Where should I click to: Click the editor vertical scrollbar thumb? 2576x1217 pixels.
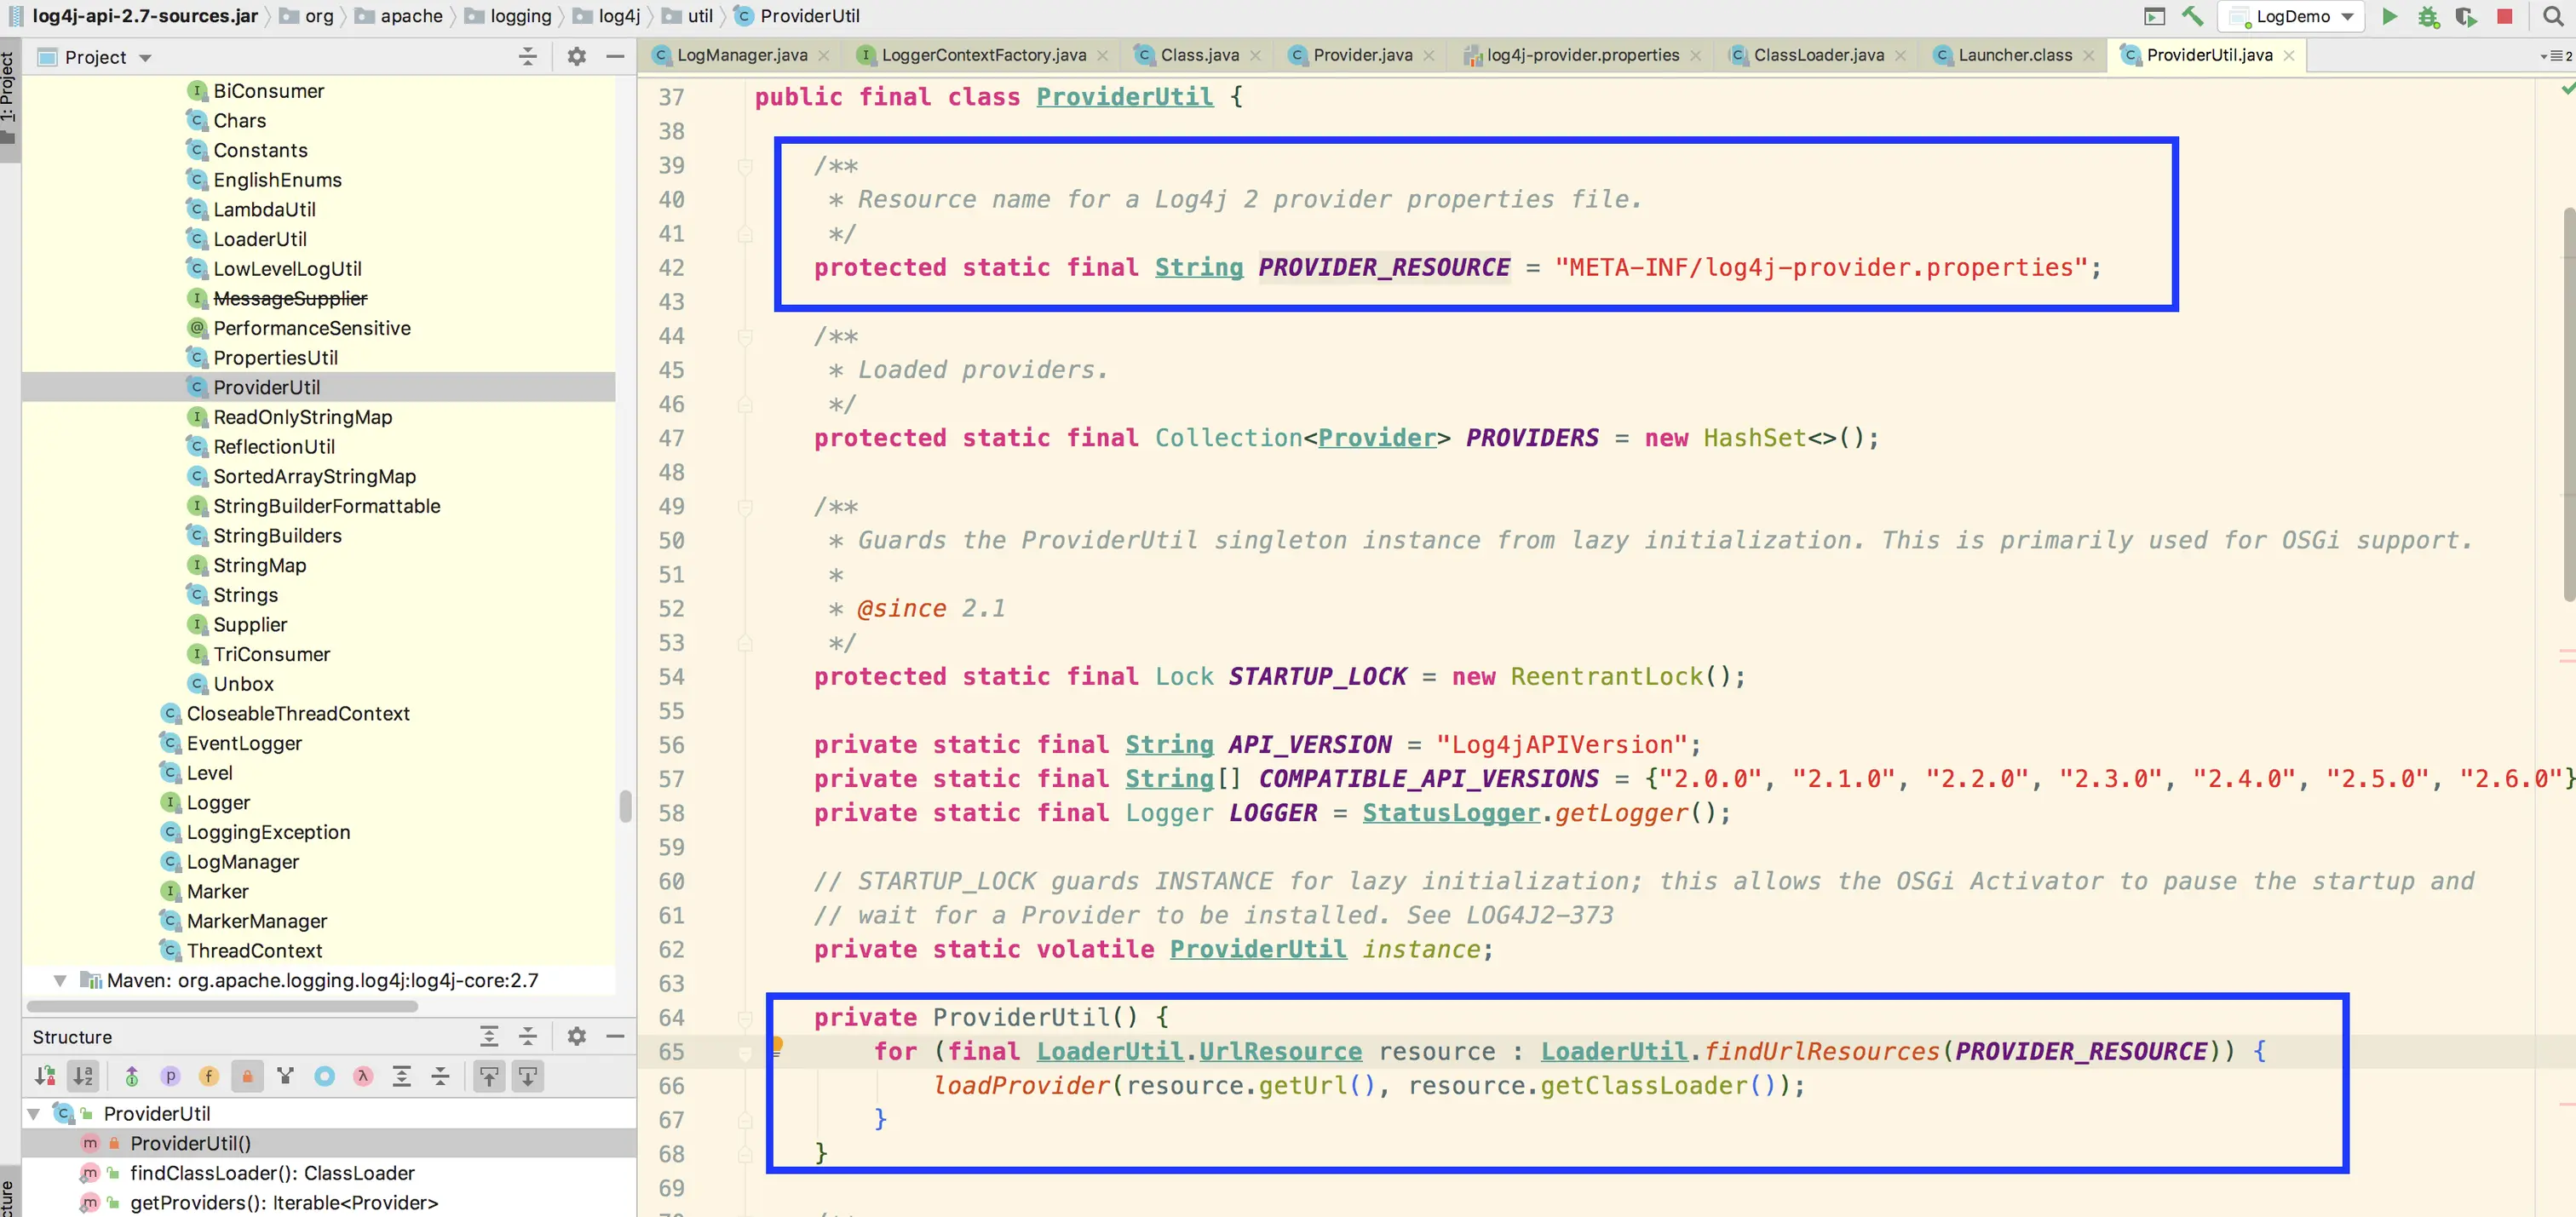click(2568, 404)
